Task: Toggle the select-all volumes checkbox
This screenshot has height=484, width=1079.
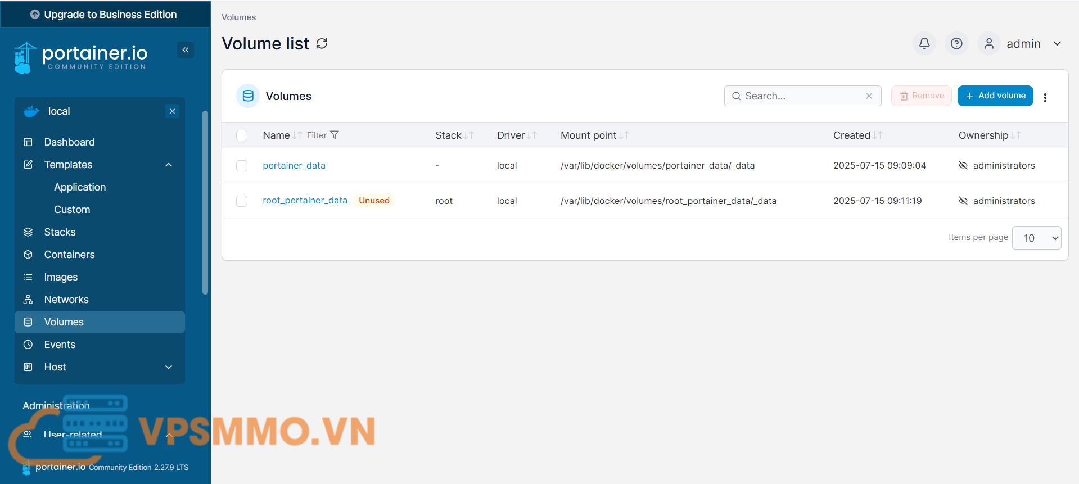Action: coord(242,135)
